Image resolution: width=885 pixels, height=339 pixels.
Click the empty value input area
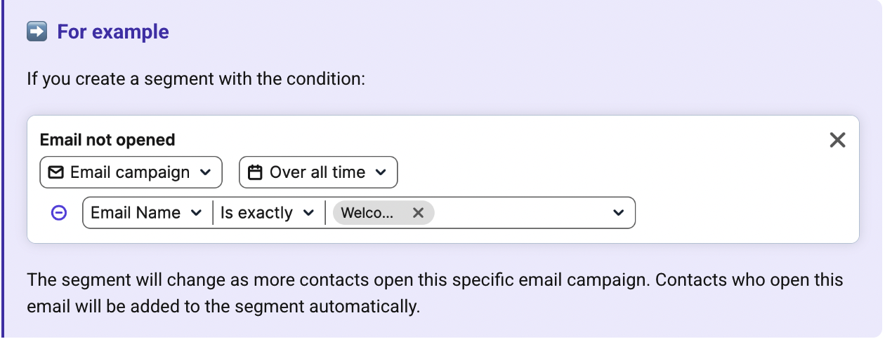(521, 213)
